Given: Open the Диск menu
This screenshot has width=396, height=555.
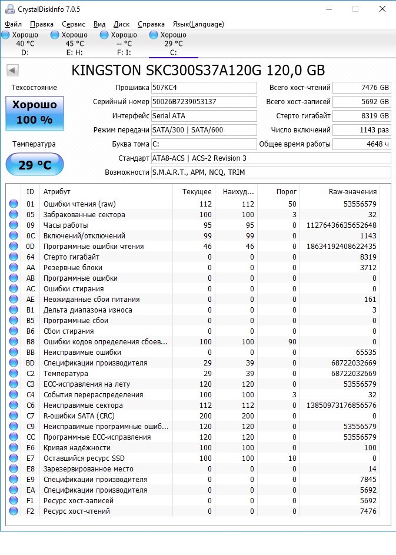Looking at the screenshot, I should [121, 24].
